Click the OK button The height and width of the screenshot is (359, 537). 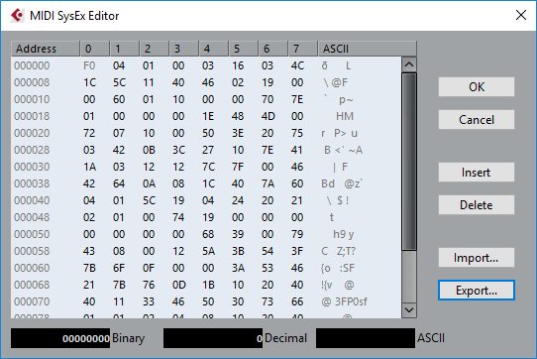(x=476, y=86)
